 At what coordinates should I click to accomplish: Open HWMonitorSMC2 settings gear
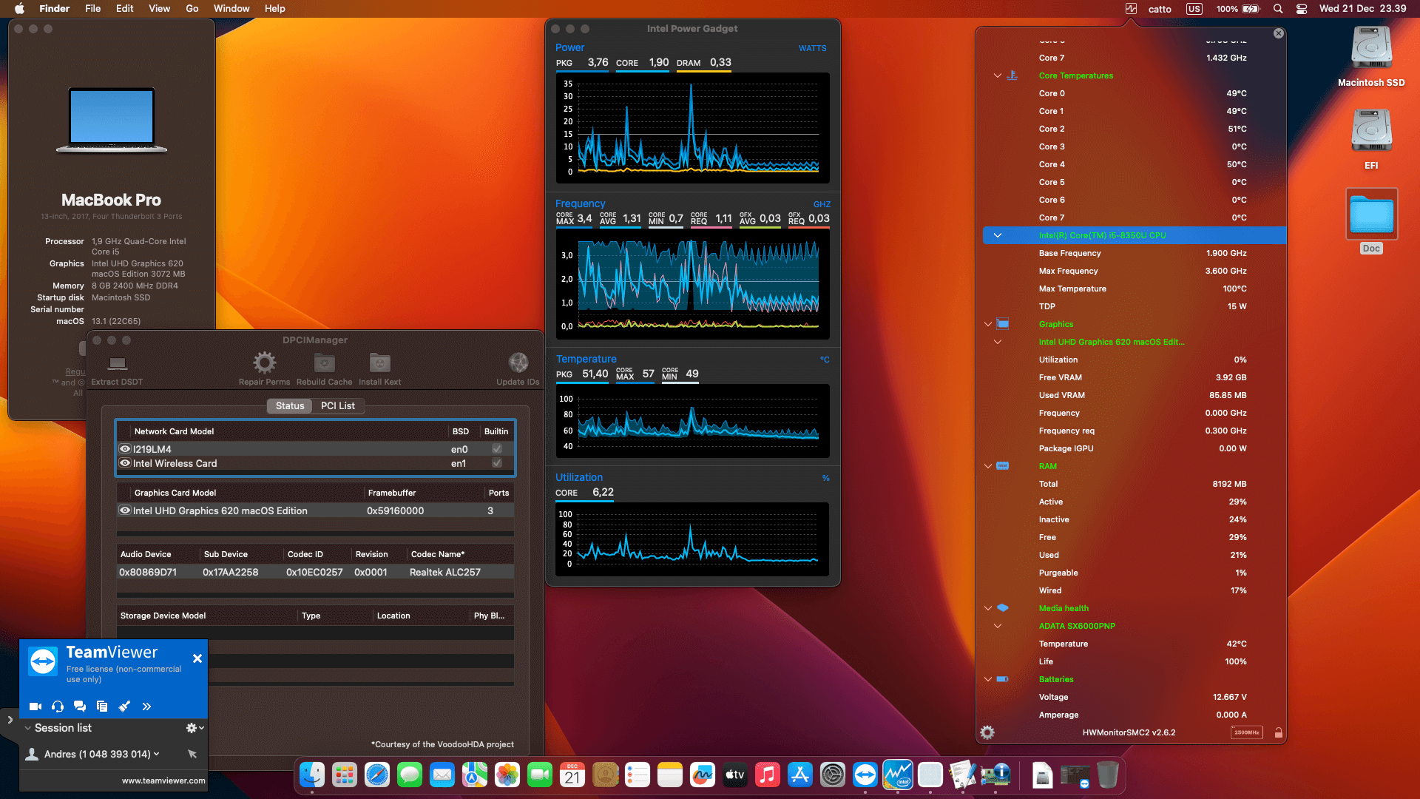pos(987,732)
